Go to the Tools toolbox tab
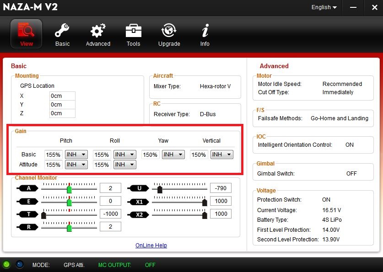Screen dimensions: 383x272 pos(133,34)
